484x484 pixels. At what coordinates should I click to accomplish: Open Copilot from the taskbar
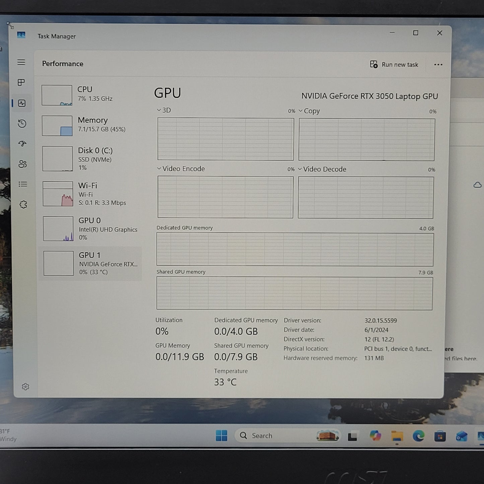375,436
